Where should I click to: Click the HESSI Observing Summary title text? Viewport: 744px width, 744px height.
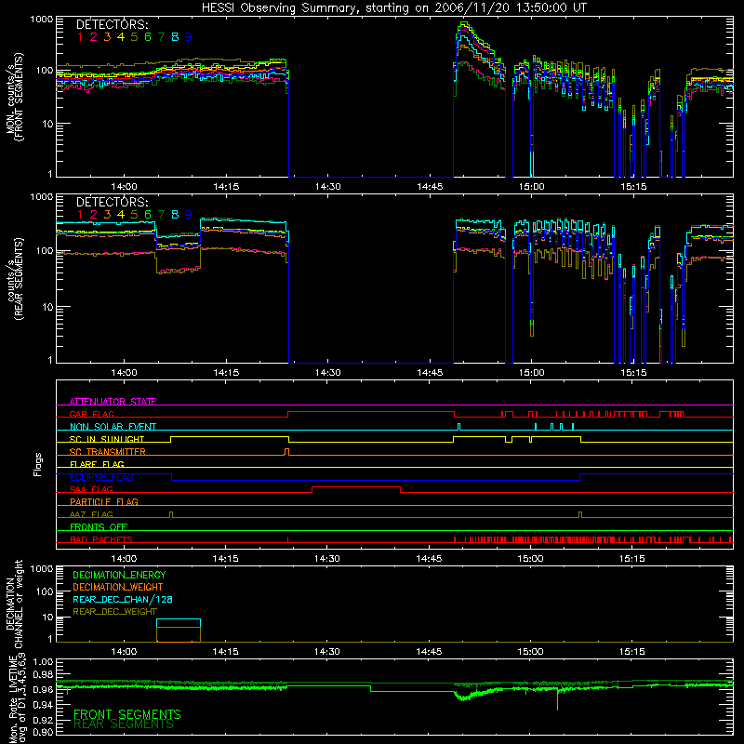coord(394,7)
